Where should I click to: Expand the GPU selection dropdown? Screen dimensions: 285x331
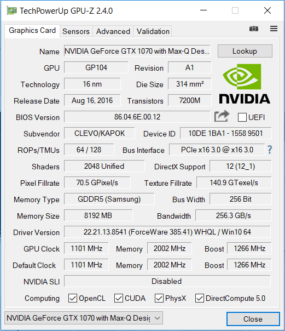(x=84, y=318)
